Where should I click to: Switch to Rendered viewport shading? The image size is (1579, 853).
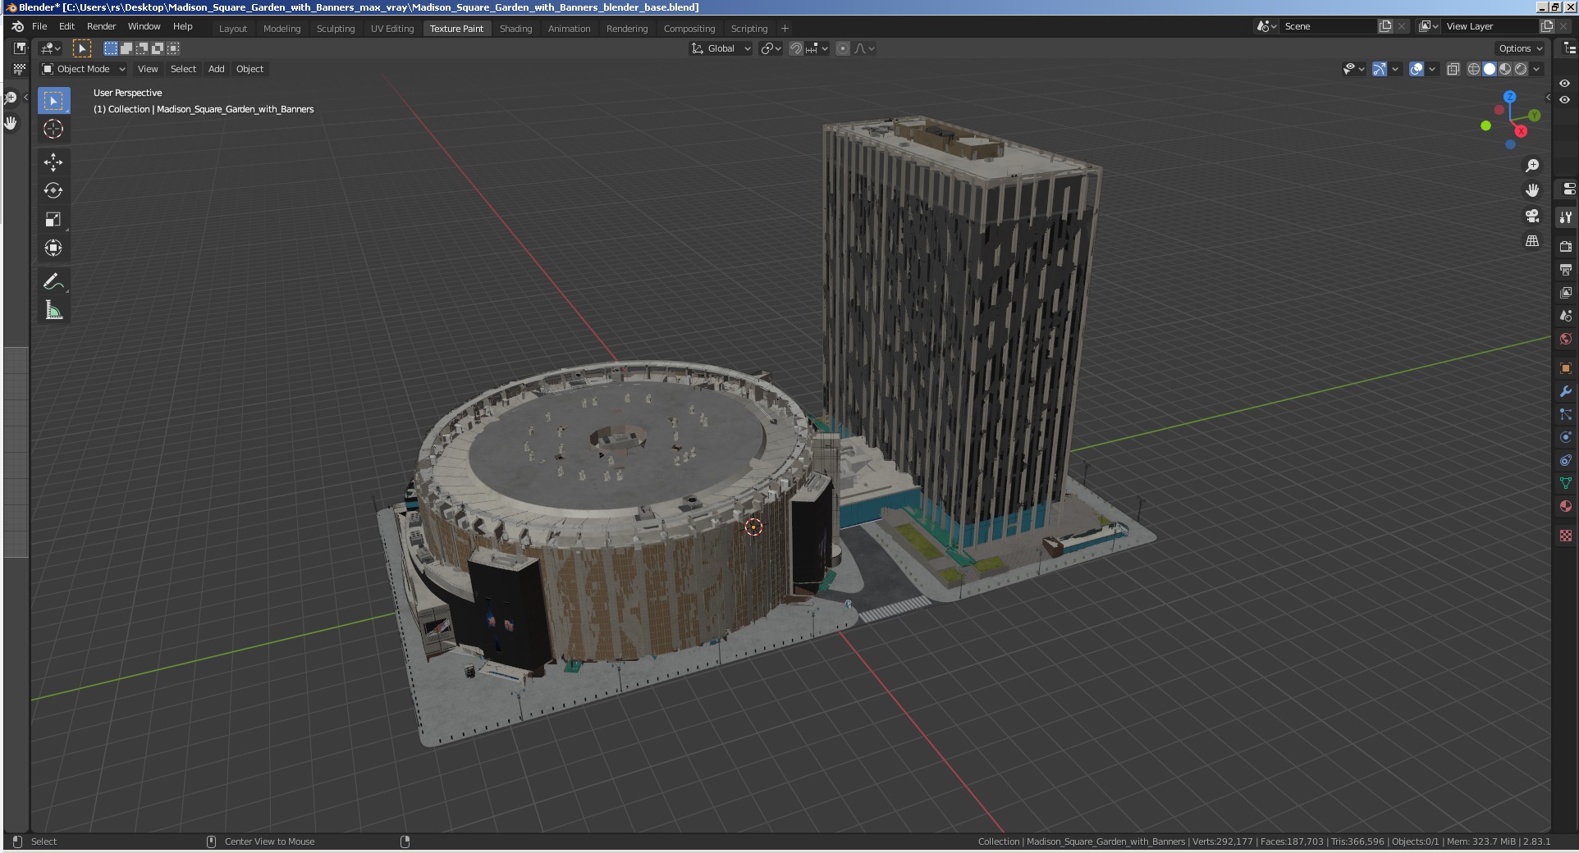pos(1521,69)
